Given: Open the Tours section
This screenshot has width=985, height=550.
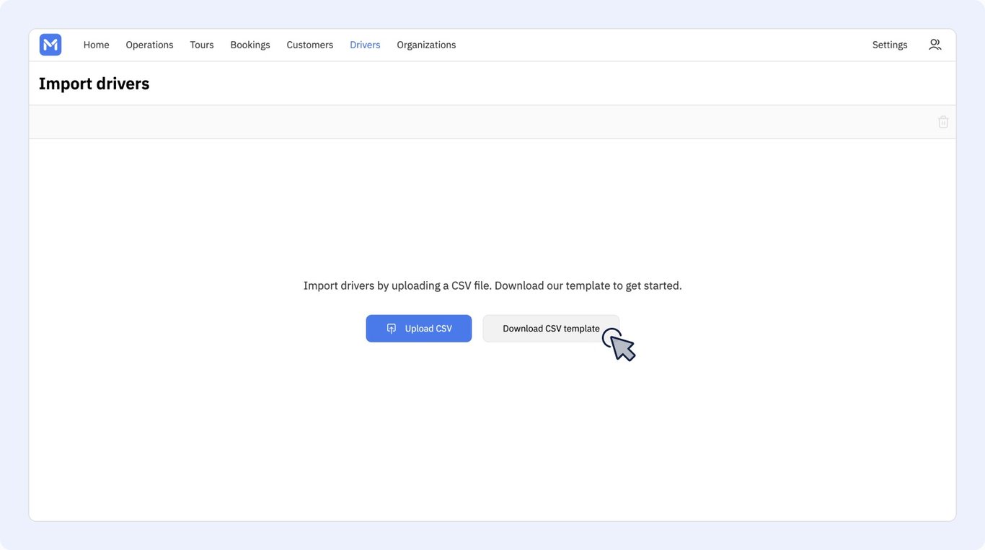Looking at the screenshot, I should coord(202,45).
